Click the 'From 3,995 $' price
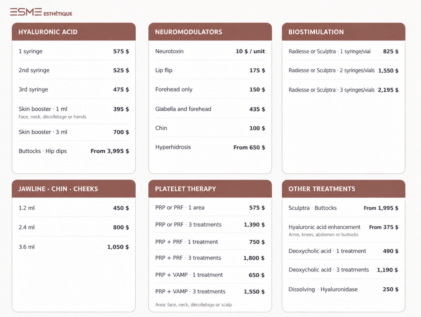The image size is (421, 317). (x=109, y=151)
